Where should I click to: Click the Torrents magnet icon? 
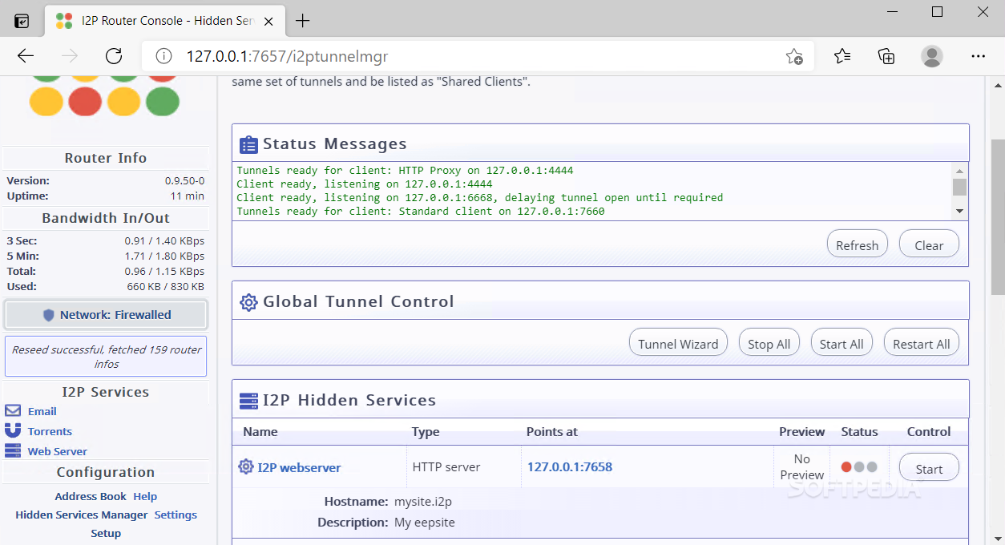13,431
